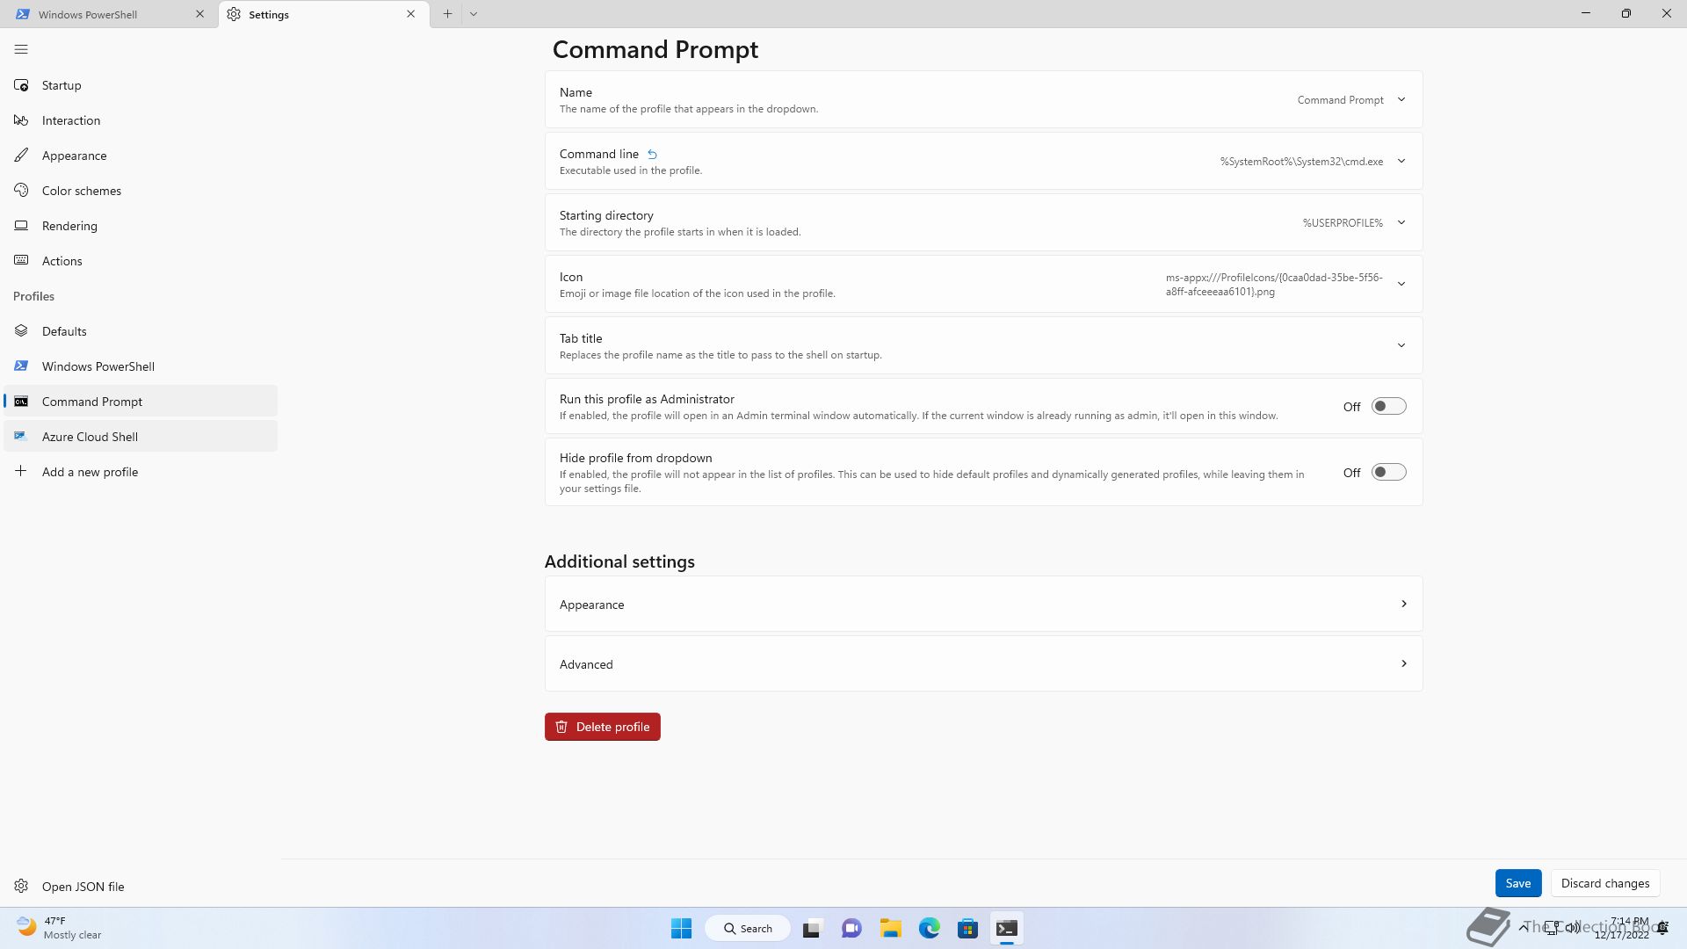Viewport: 1687px width, 949px height.
Task: Click the red Delete profile button
Action: coord(602,727)
